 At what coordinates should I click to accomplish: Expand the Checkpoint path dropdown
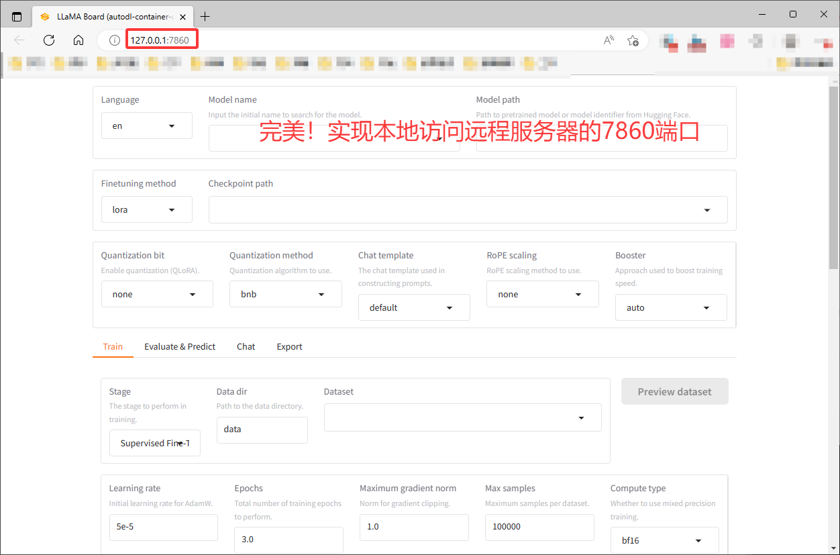pyautogui.click(x=468, y=209)
